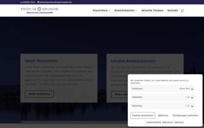204x128 pixels.
Task: Click Mehr erfahren under Unser Steuerbüro
Action: pos(39,94)
